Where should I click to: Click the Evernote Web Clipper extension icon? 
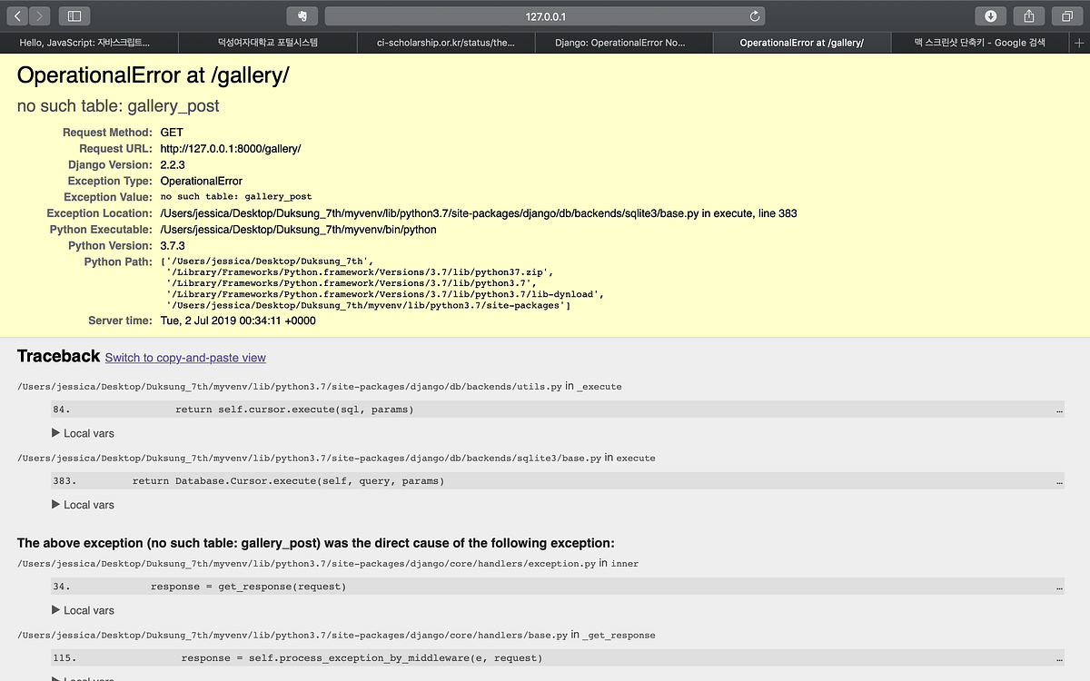point(302,15)
